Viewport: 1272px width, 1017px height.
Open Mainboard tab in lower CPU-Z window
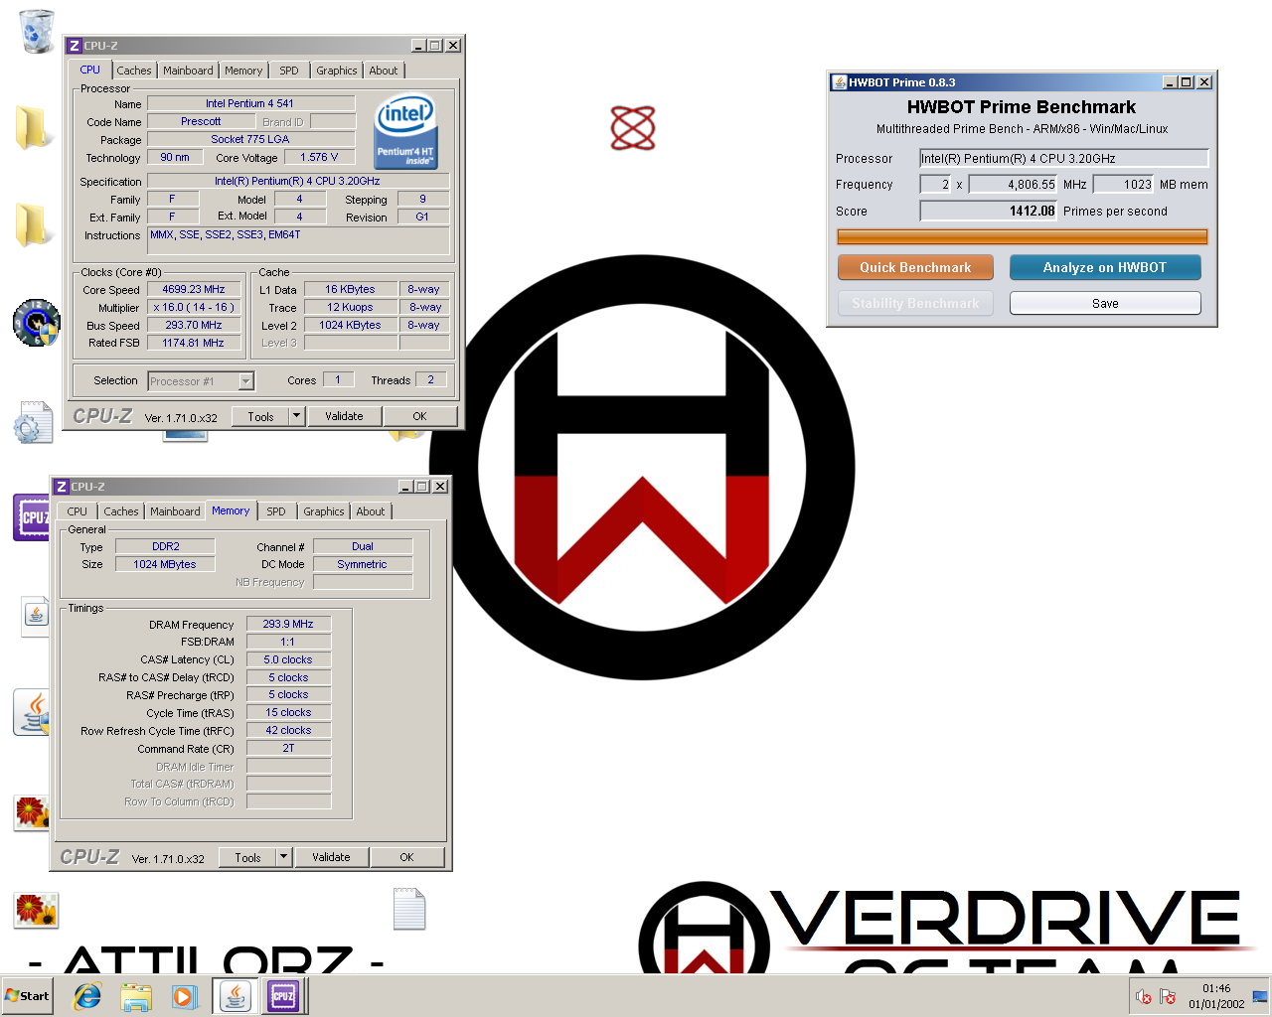pos(175,511)
